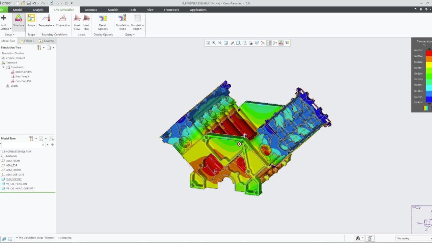Viewport: 432px width, 243px height.
Task: Open the Manikin ribbon tab
Action: click(x=113, y=10)
